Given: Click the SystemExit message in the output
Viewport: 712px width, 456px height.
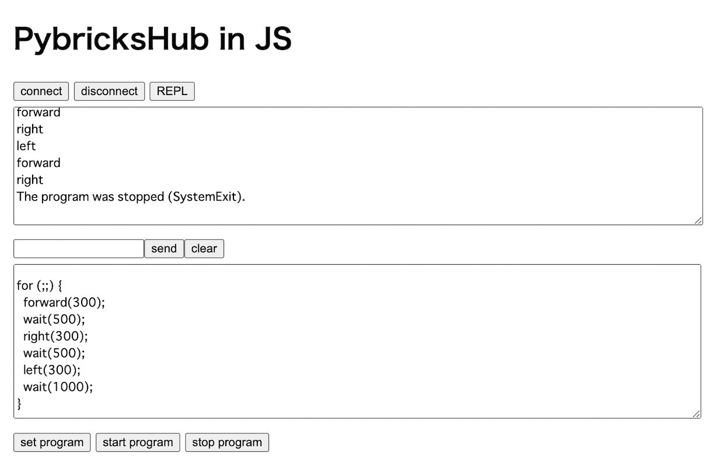Looking at the screenshot, I should tap(131, 197).
